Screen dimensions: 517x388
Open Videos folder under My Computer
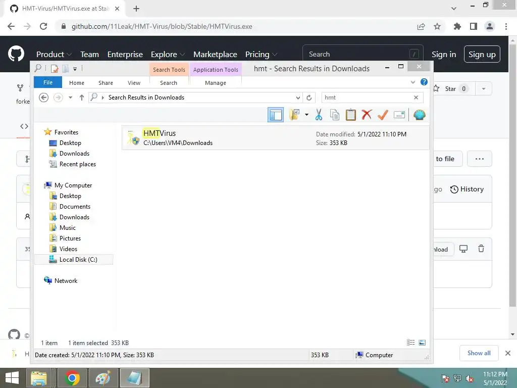tap(68, 249)
